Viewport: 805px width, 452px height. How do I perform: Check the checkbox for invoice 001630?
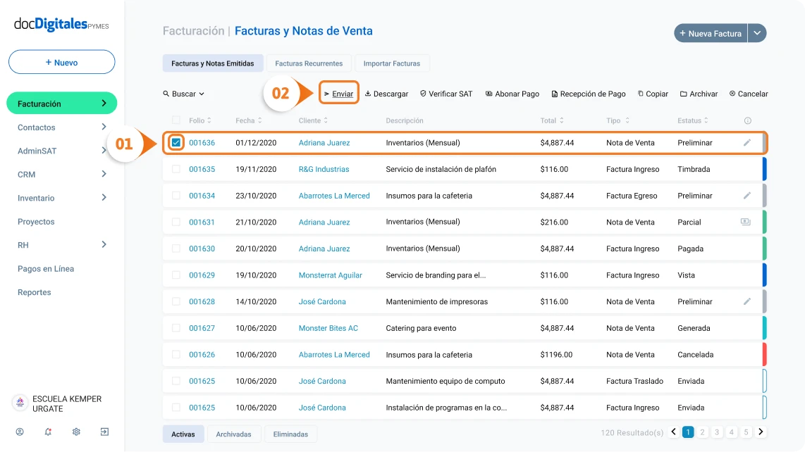(x=176, y=249)
